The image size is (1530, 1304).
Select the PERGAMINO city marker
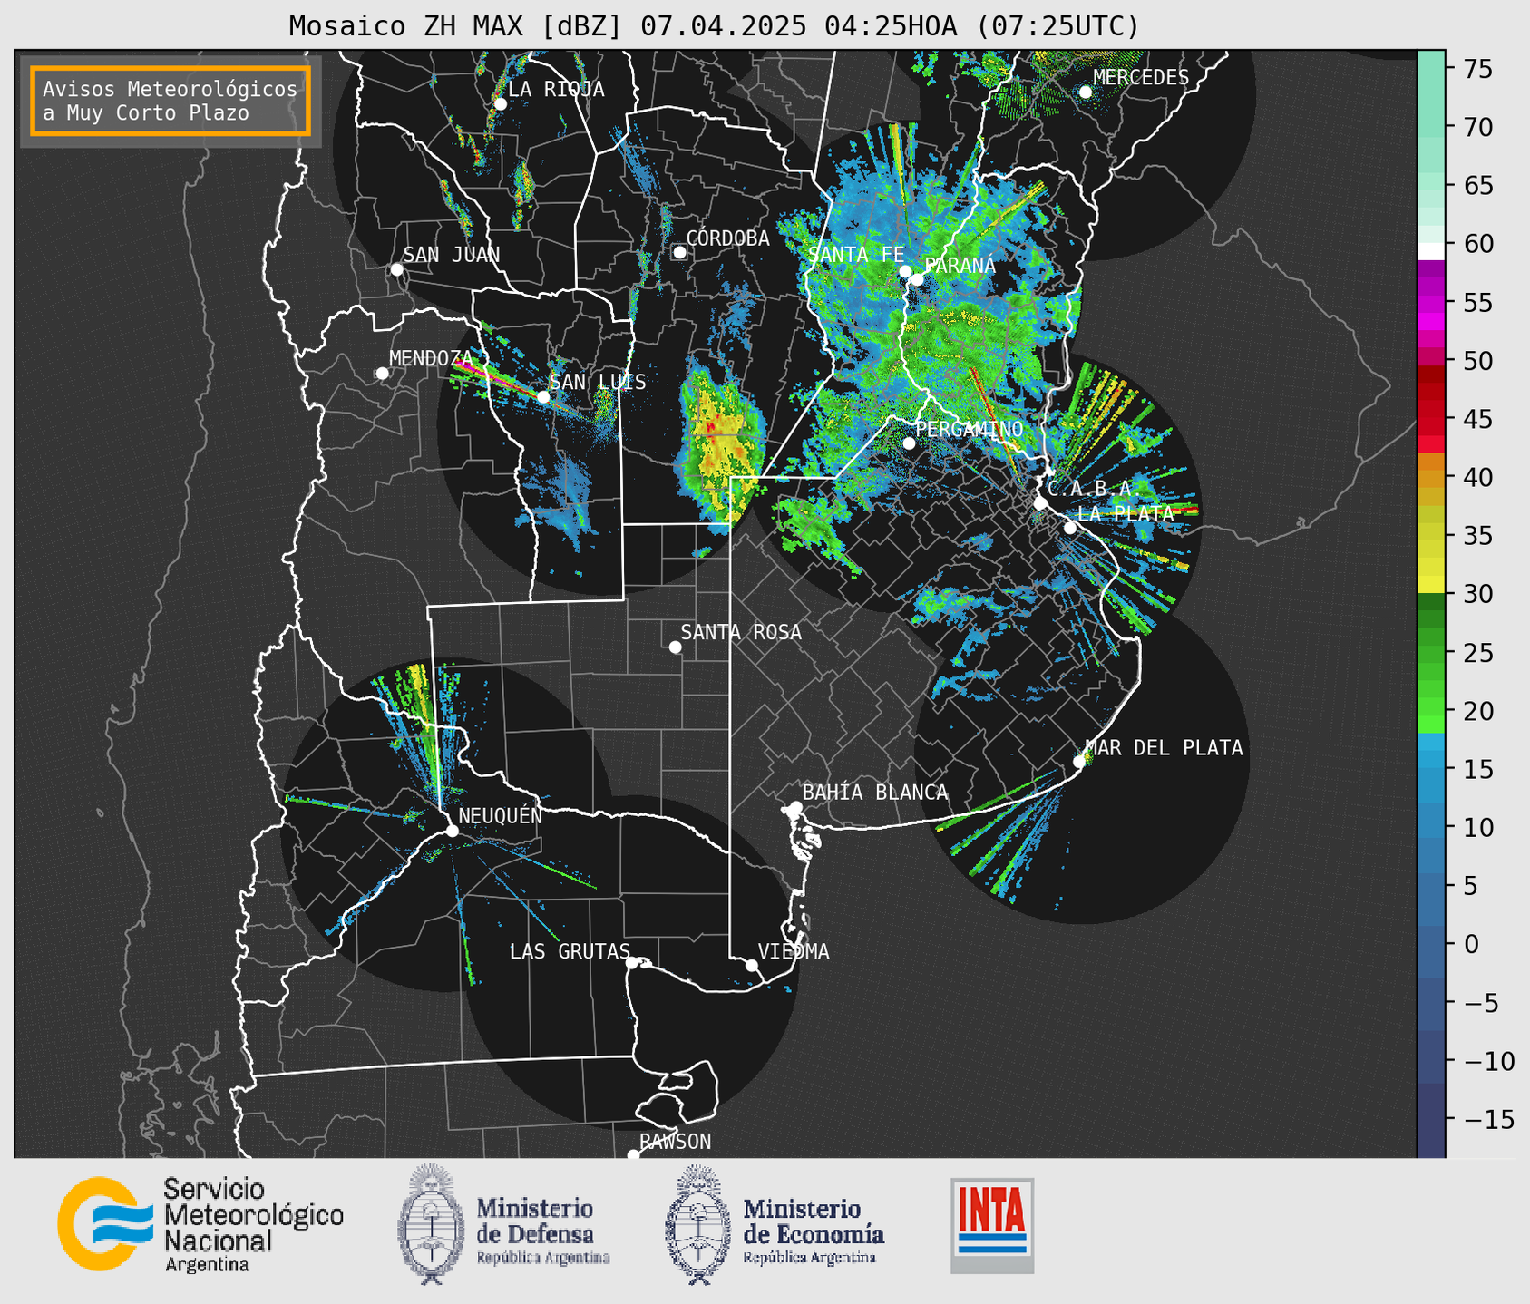coord(909,443)
